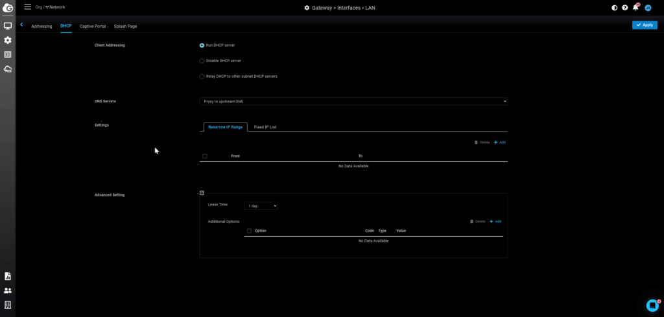Switch to the Captive Portal tab

(93, 26)
